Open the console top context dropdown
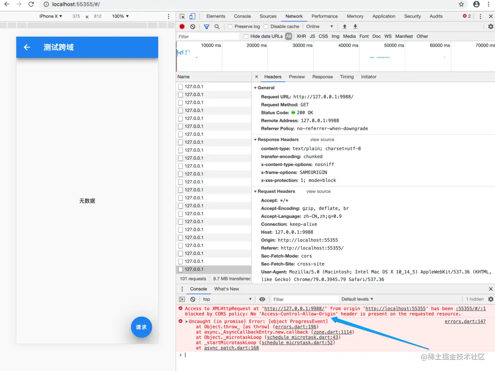The height and width of the screenshot is (371, 495). 227,299
